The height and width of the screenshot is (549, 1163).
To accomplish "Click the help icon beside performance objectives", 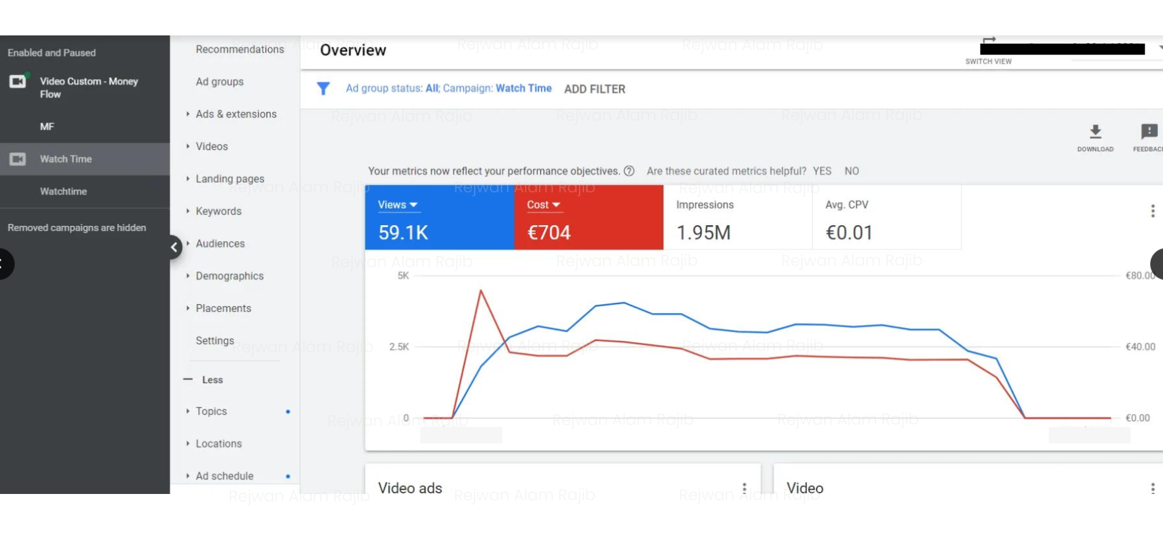I will tap(629, 171).
